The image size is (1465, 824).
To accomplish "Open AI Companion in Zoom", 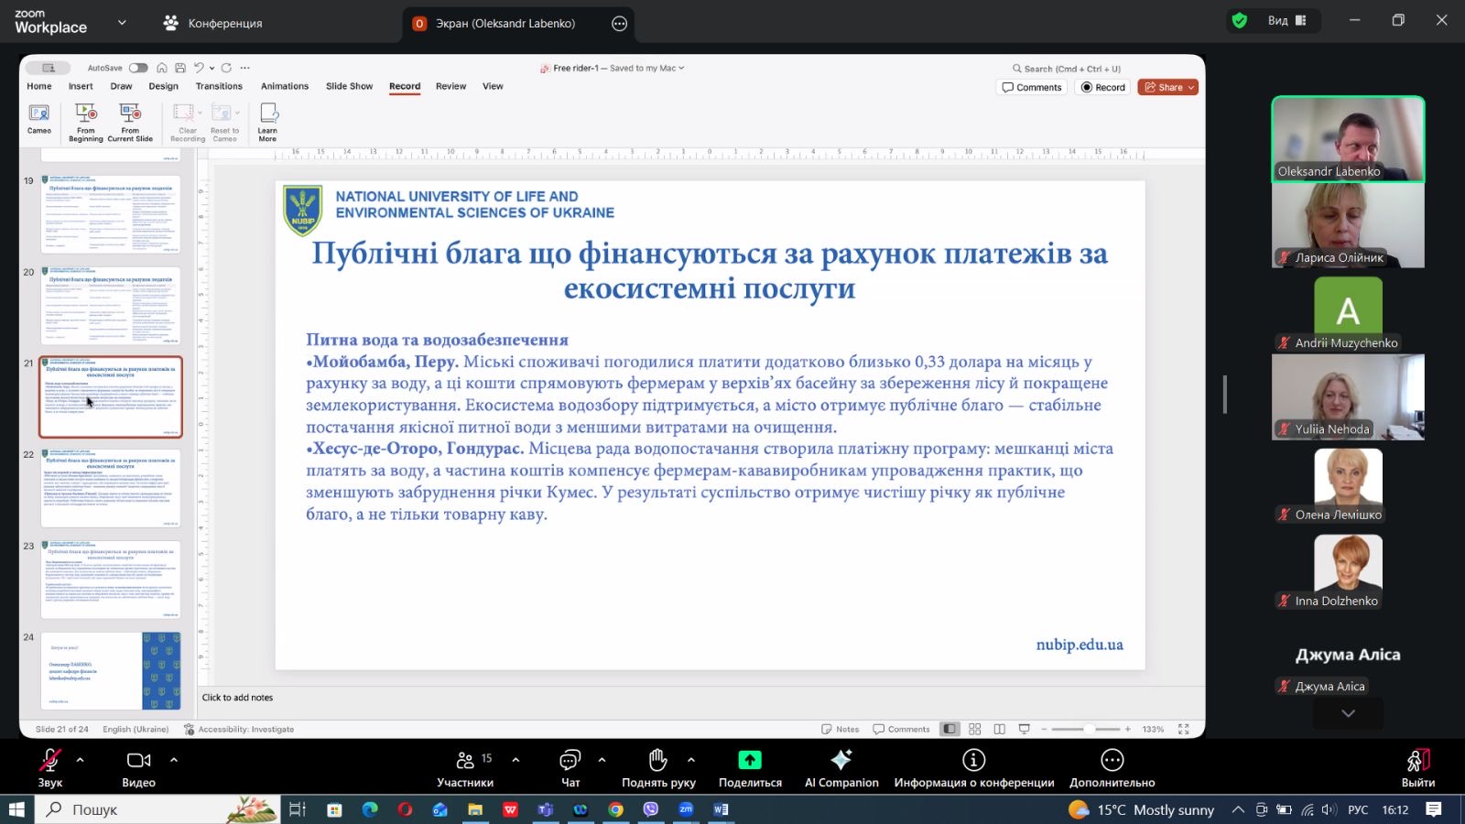I will coord(841,761).
